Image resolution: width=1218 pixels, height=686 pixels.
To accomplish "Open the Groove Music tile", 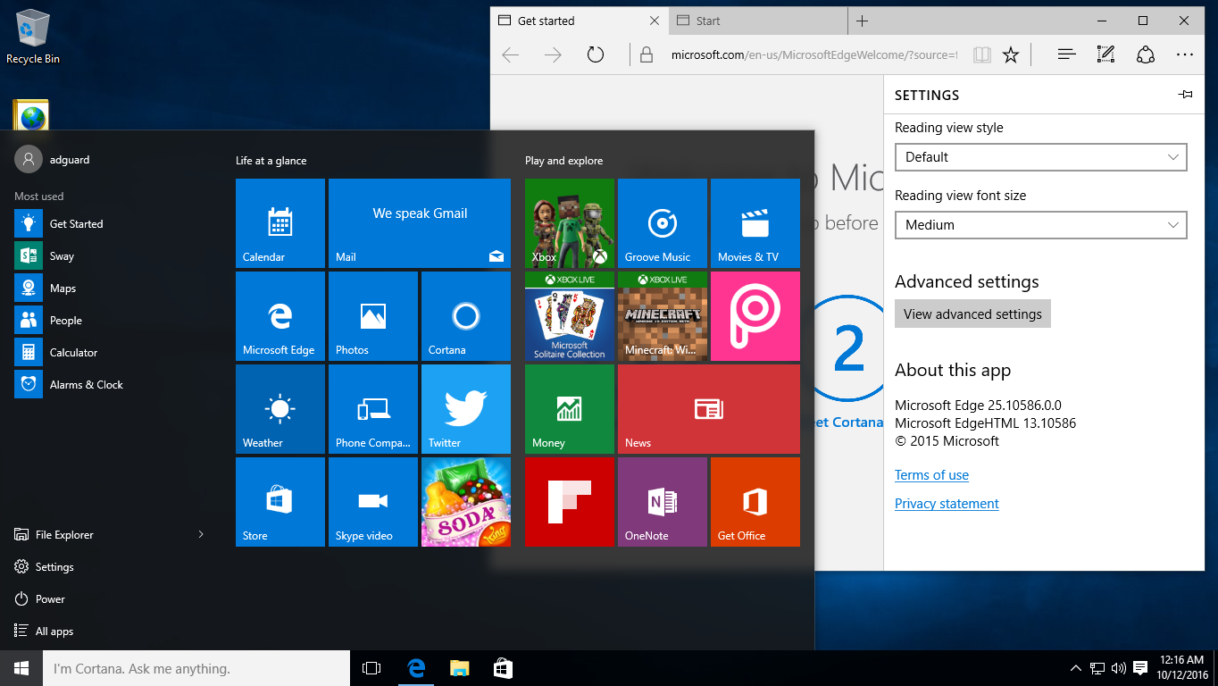I will tap(663, 223).
